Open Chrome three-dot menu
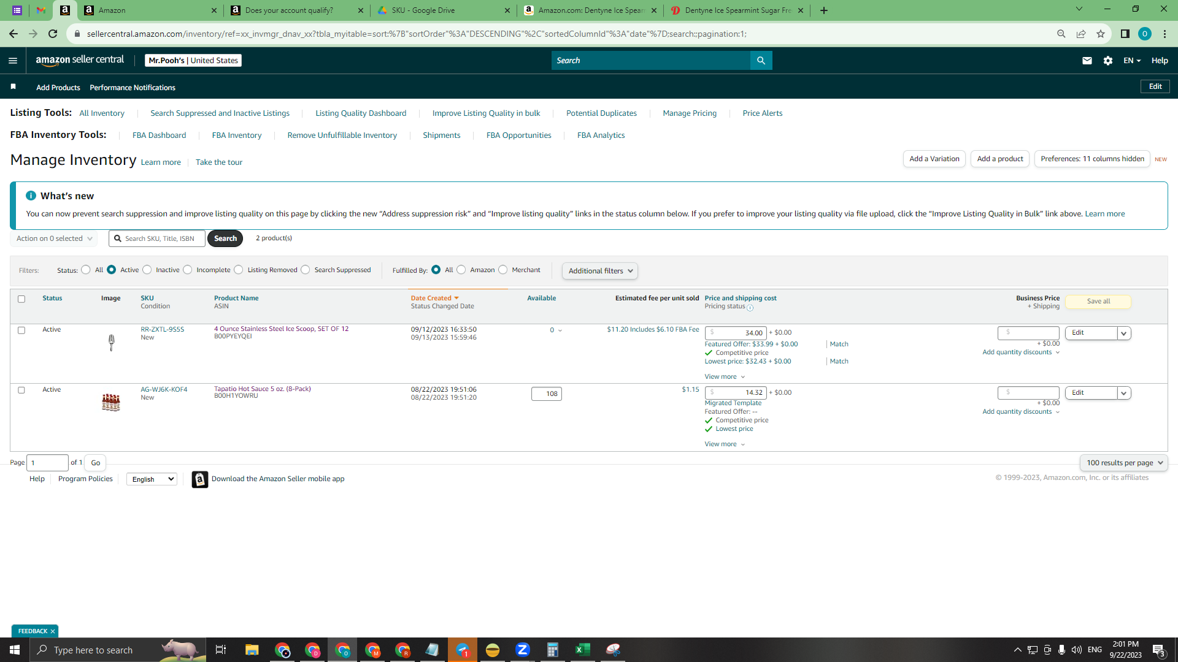This screenshot has height=662, width=1178. [x=1165, y=34]
